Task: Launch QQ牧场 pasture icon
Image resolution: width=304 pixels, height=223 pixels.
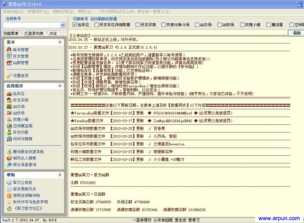Action: (x=9, y=113)
